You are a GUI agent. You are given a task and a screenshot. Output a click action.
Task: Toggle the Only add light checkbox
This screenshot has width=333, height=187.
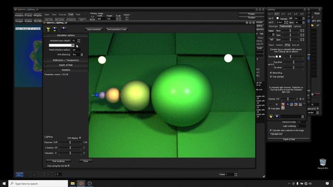pos(271,76)
